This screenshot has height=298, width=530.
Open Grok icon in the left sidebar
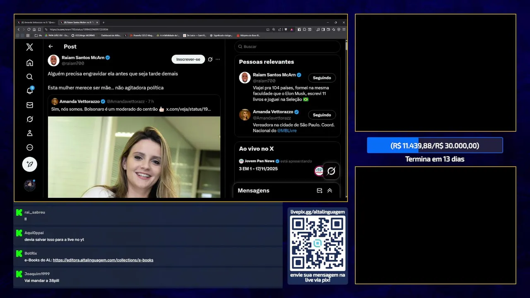29,119
